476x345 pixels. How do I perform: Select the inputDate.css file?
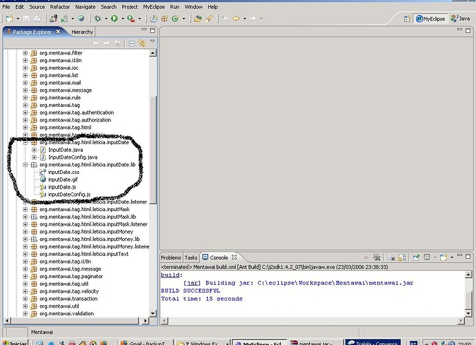[x=63, y=172]
